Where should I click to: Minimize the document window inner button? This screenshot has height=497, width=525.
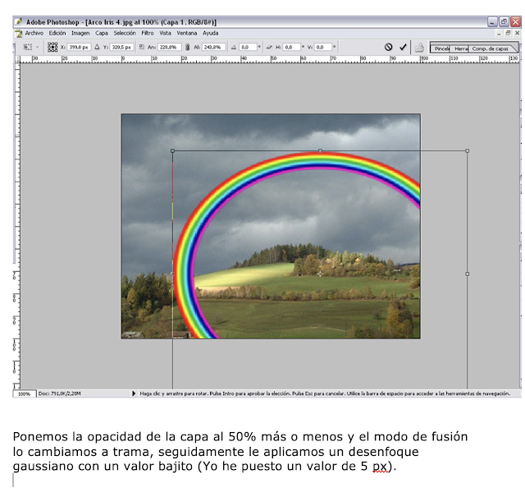coord(500,33)
